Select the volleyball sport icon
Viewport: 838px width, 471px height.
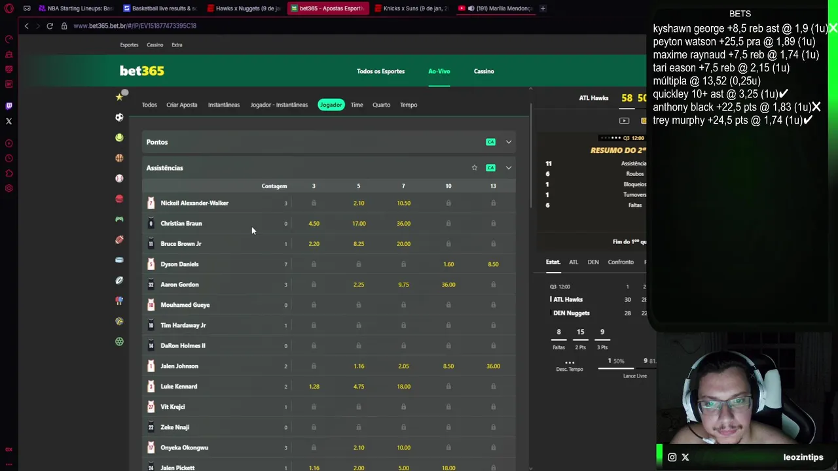[x=119, y=321]
